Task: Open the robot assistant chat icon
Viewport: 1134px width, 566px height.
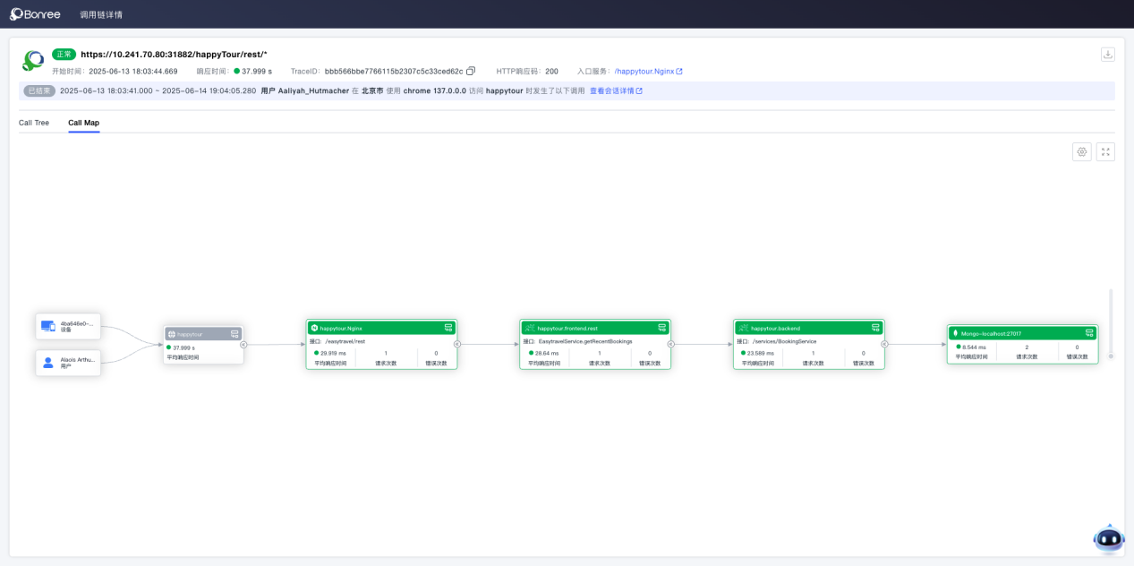Action: click(x=1108, y=538)
